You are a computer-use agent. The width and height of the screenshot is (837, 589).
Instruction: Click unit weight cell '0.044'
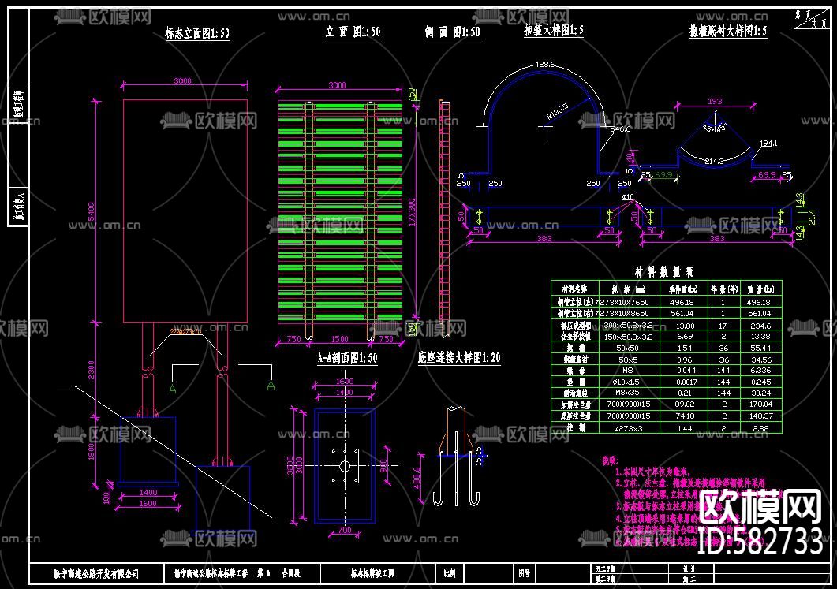686,371
